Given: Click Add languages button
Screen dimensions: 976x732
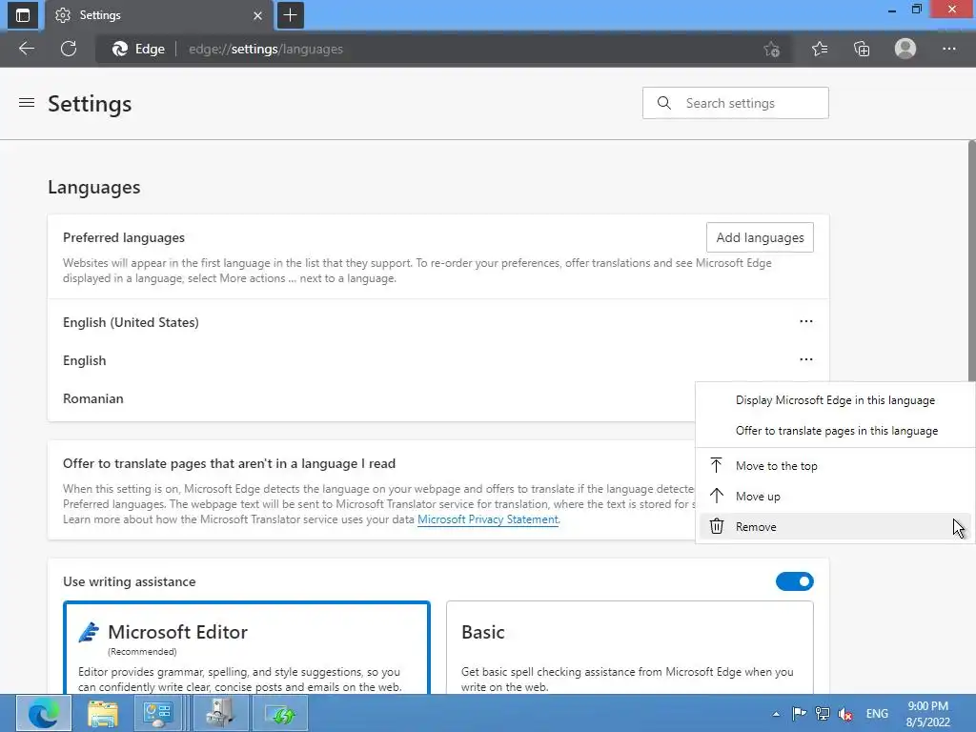Looking at the screenshot, I should (760, 237).
